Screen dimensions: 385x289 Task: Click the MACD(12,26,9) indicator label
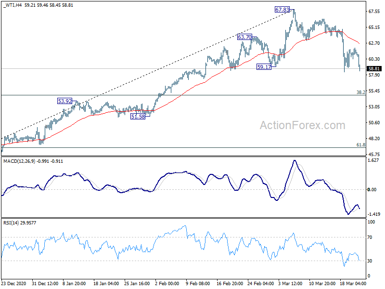(19, 161)
